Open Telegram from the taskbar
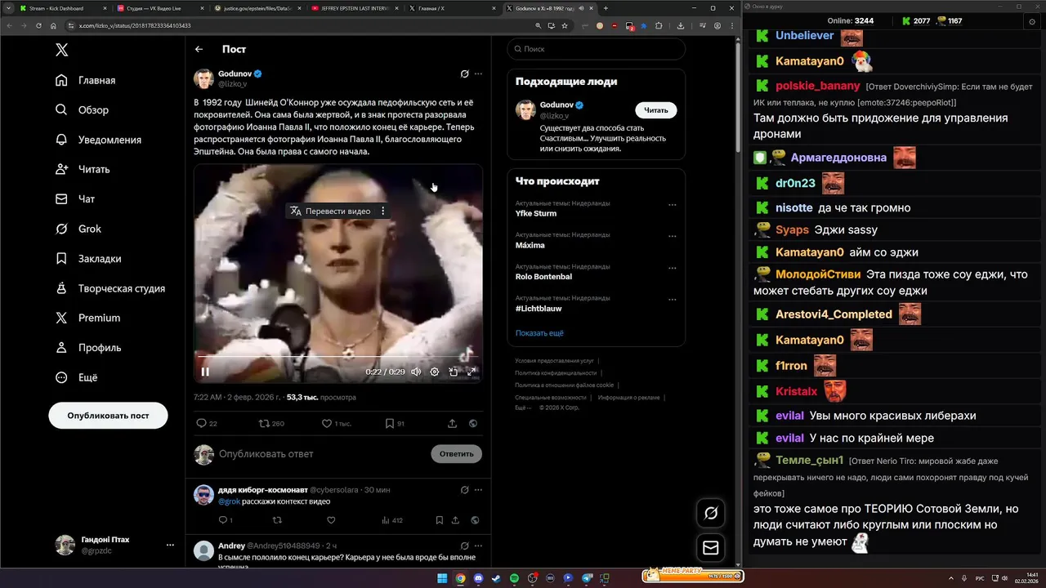This screenshot has width=1046, height=588. tap(587, 578)
